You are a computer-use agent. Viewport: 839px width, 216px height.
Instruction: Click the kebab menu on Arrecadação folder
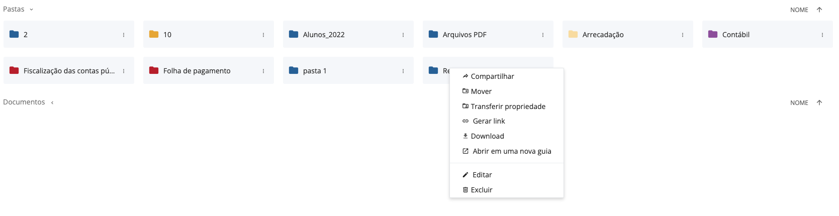(683, 35)
